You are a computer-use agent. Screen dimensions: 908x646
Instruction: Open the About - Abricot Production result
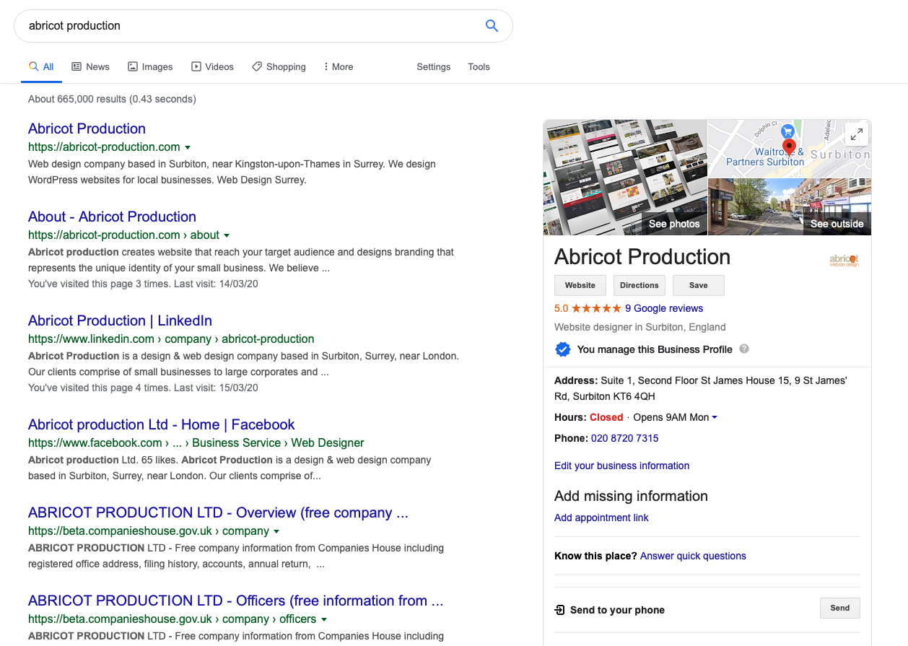(112, 217)
